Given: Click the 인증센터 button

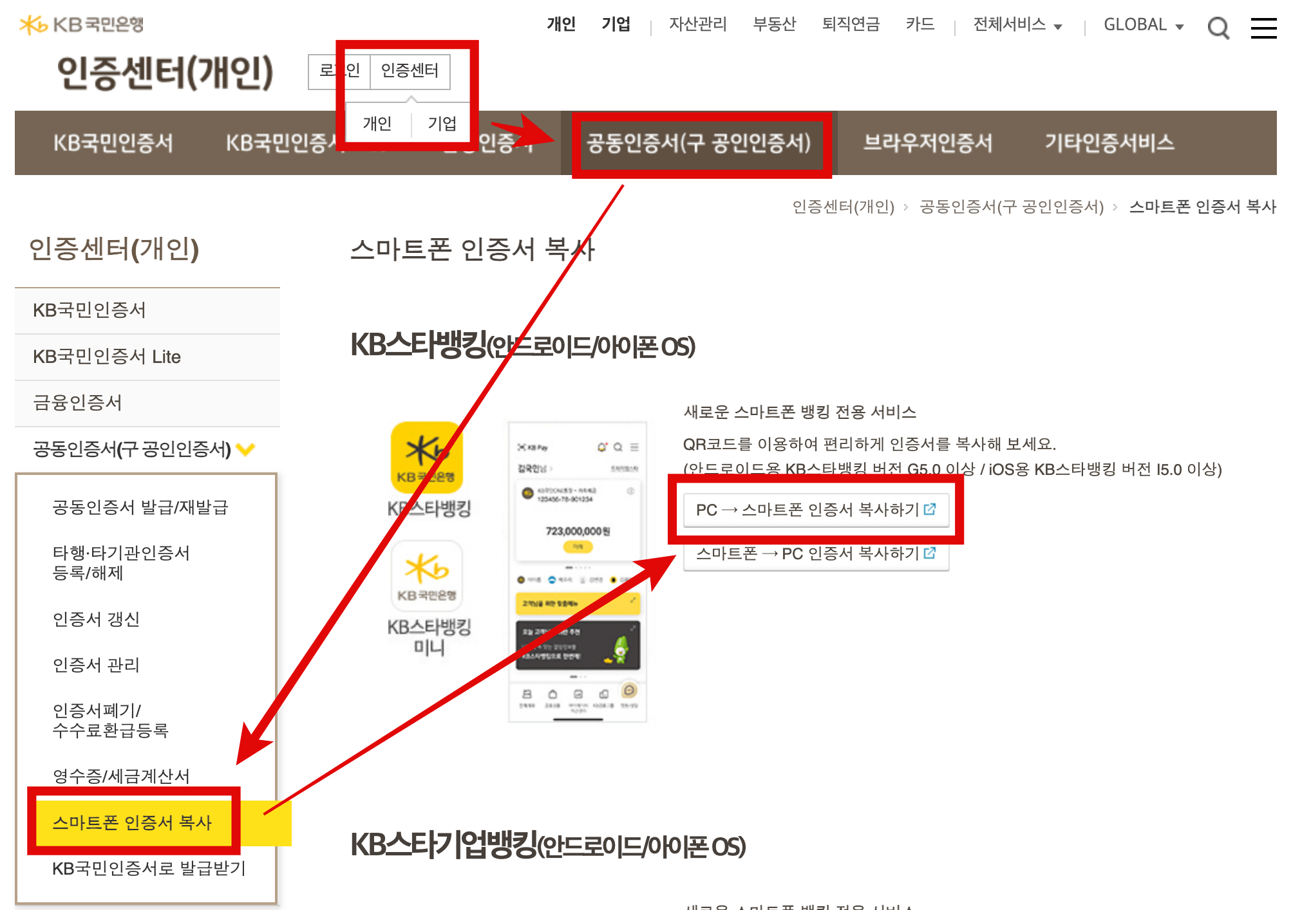Looking at the screenshot, I should pos(410,71).
